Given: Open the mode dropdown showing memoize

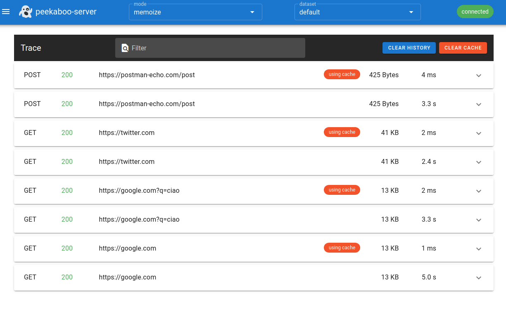Looking at the screenshot, I should tap(195, 12).
